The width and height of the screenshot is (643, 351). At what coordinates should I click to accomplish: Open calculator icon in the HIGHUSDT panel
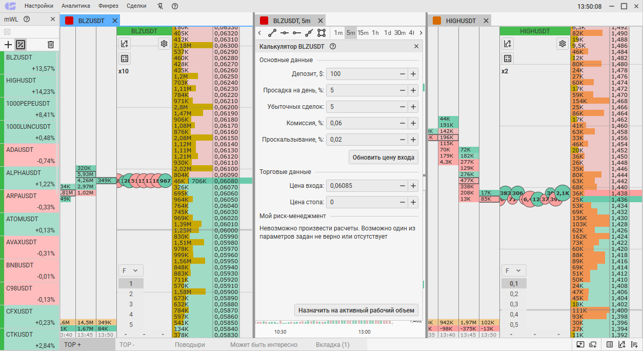[x=508, y=58]
